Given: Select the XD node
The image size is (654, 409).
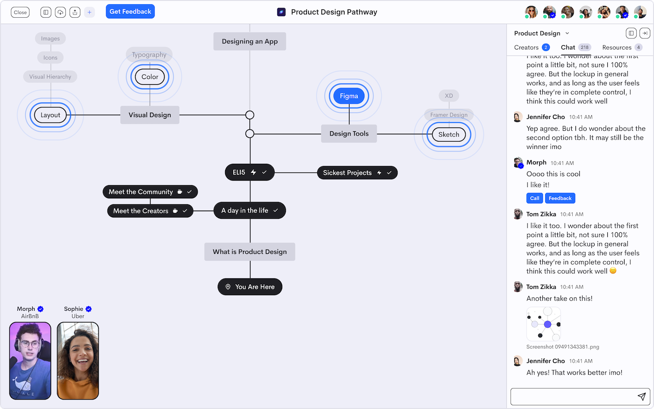Looking at the screenshot, I should coord(449,96).
